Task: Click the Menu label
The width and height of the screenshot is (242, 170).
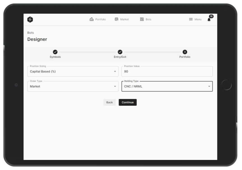Action: point(198,19)
